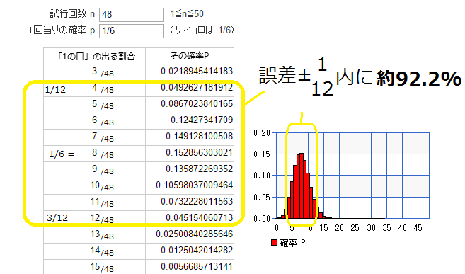Select the probability value 0.152856303021
Viewport: 465px width, 274px height.
pos(200,153)
